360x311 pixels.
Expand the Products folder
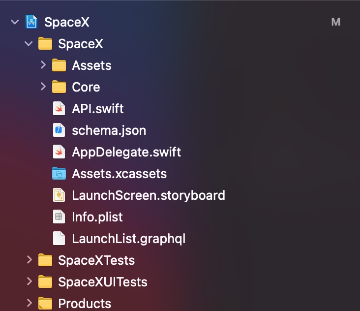tap(29, 303)
